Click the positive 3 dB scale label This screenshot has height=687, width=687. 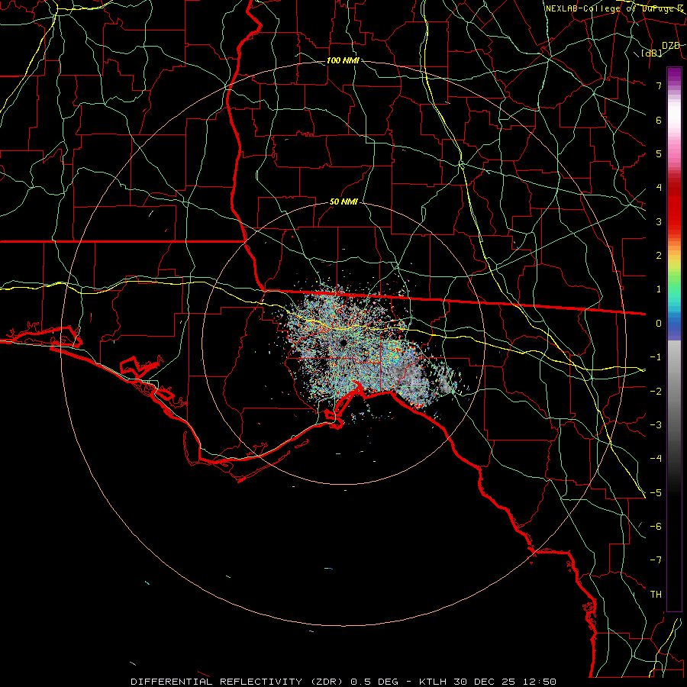(x=659, y=221)
